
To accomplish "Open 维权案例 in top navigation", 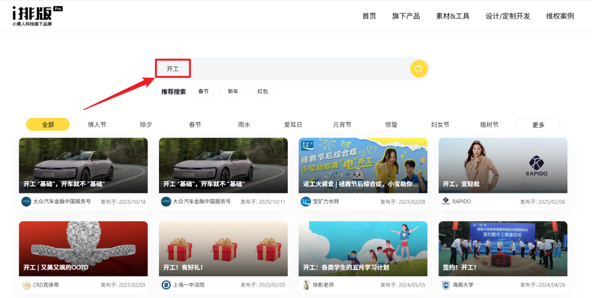I will (560, 16).
